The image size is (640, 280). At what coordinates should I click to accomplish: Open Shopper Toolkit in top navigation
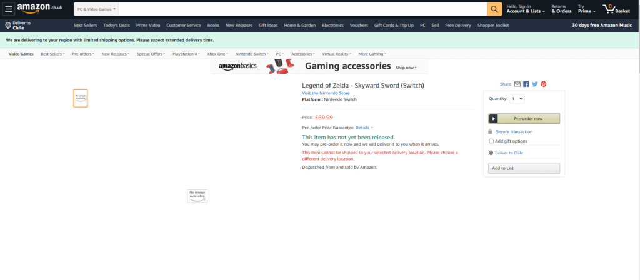[x=493, y=25]
